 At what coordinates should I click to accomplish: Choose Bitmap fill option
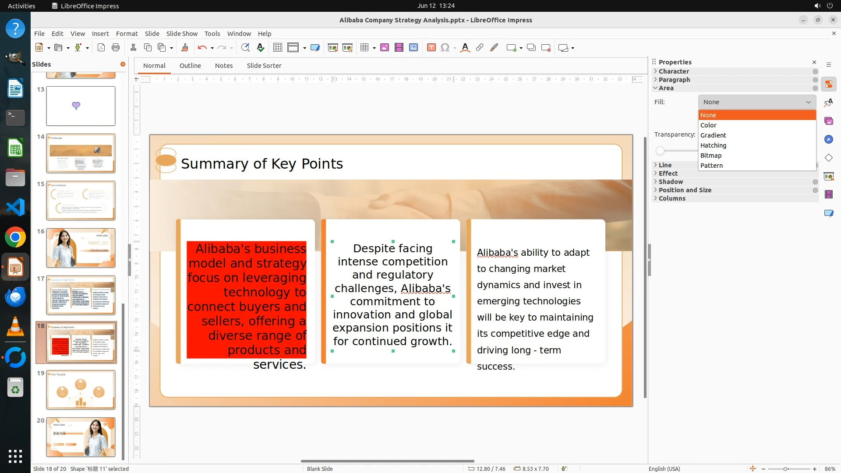click(711, 155)
